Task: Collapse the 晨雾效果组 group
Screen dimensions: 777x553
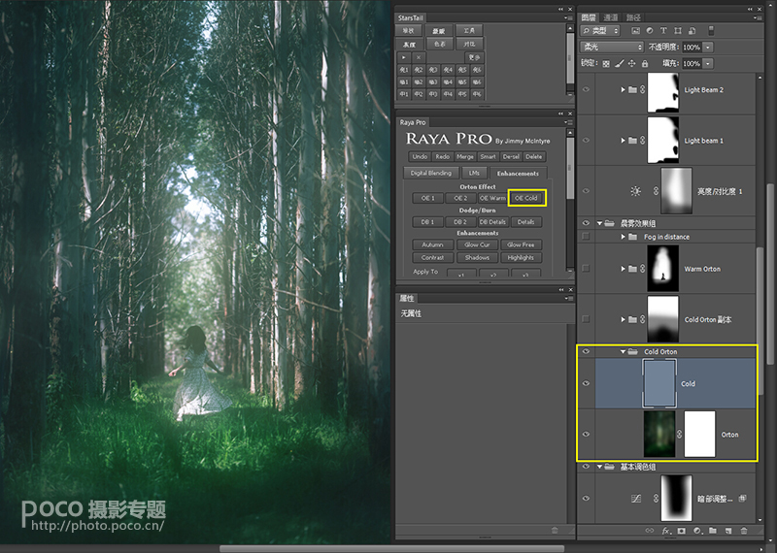Action: 599,223
